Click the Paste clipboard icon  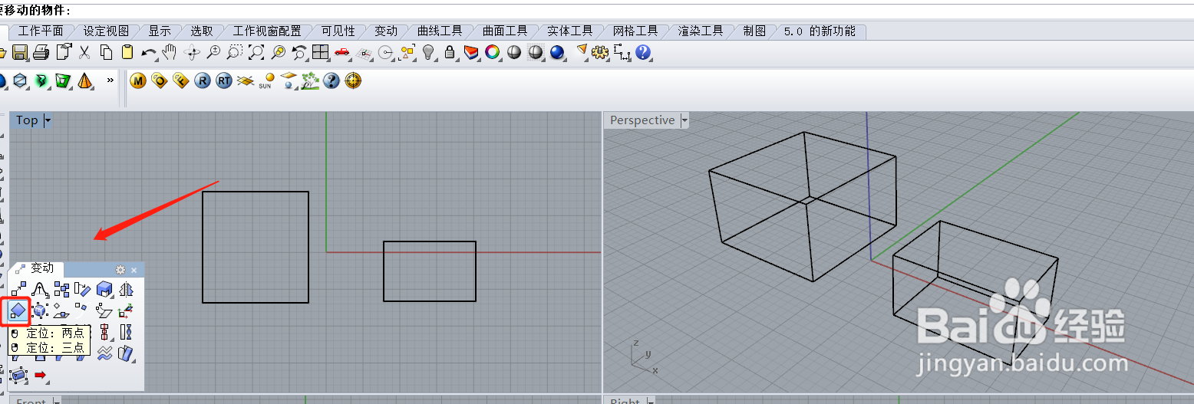pos(127,52)
